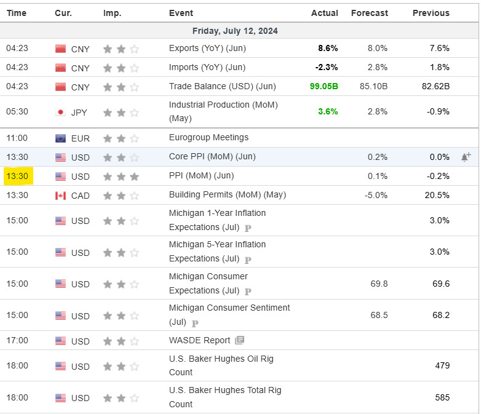481x414 pixels.
Task: Click the alert bell on Core PPI row
Action: 466,157
